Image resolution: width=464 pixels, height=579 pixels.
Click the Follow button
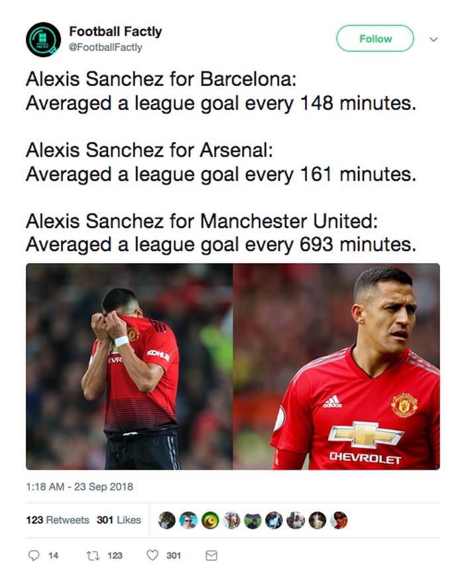tap(375, 38)
